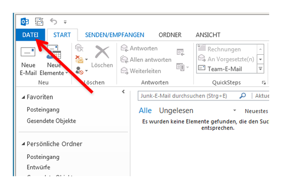Filter by Ungelesen messages
Image resolution: width=282 pixels, height=189 pixels.
(x=176, y=111)
